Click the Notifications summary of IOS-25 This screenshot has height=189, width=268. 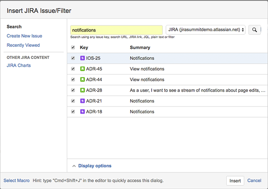(x=142, y=58)
